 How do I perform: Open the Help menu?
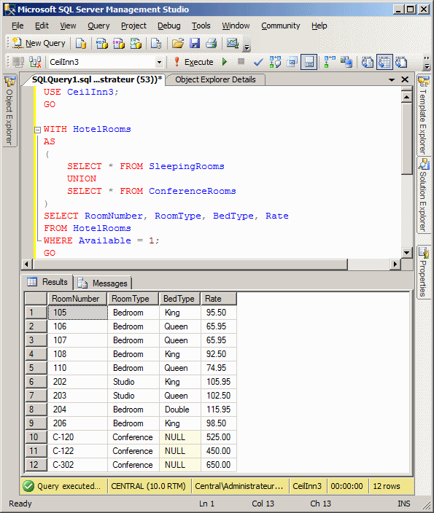(319, 26)
